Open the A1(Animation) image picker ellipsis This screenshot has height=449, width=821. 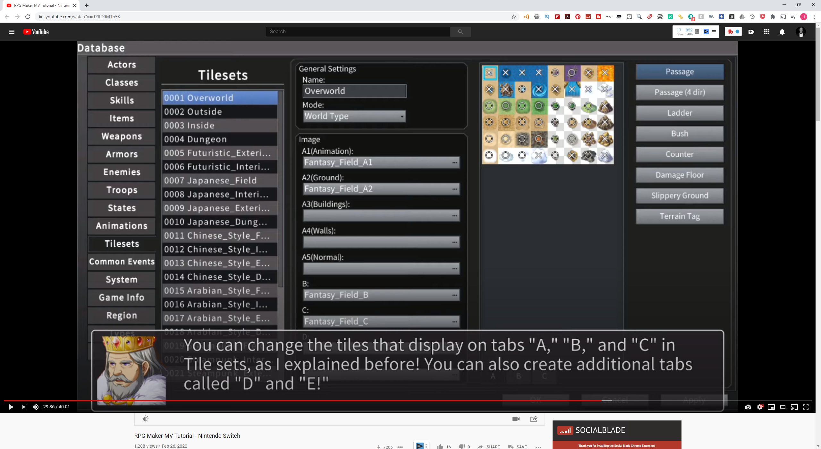[455, 163]
